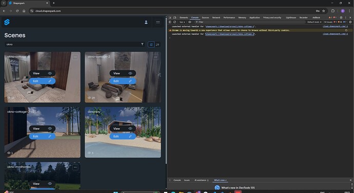Open DevTools settings gear

click(x=341, y=17)
